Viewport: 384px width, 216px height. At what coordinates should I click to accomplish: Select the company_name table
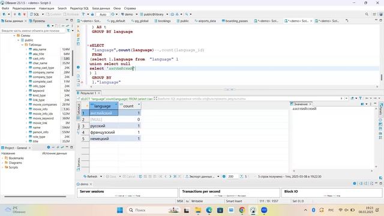click(43, 72)
